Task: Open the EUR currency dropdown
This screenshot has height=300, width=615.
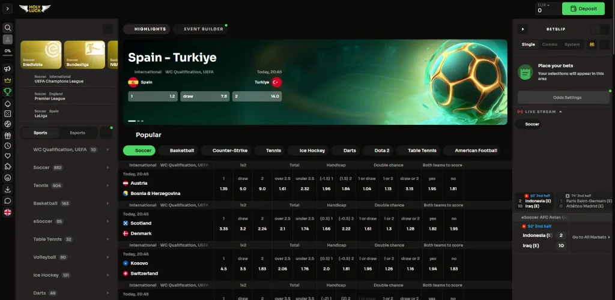Action: (544, 5)
